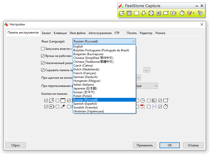Choose Spanish (Español) language option
Image resolution: width=210 pixels, height=154 pixels.
[x=104, y=104]
